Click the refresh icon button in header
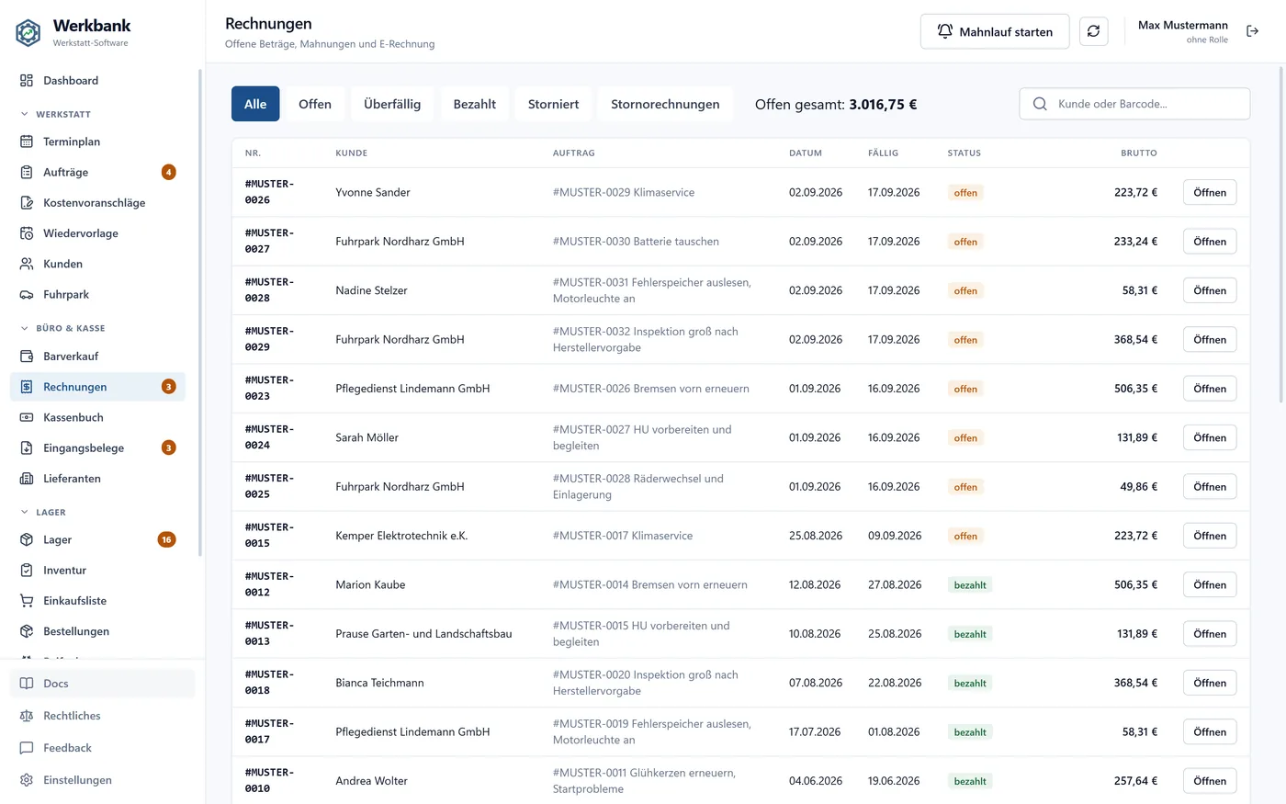This screenshot has height=804, width=1286. (x=1093, y=31)
